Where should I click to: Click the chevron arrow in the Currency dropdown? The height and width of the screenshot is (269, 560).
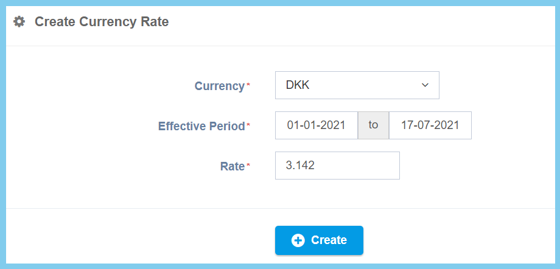pyautogui.click(x=425, y=85)
